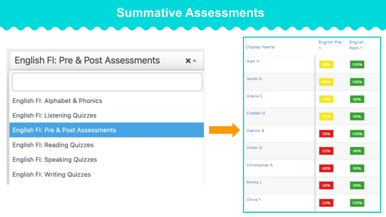Click Emma L's red 28% pre-score badge
Viewport: 386px width, 217px height.
coord(326,186)
